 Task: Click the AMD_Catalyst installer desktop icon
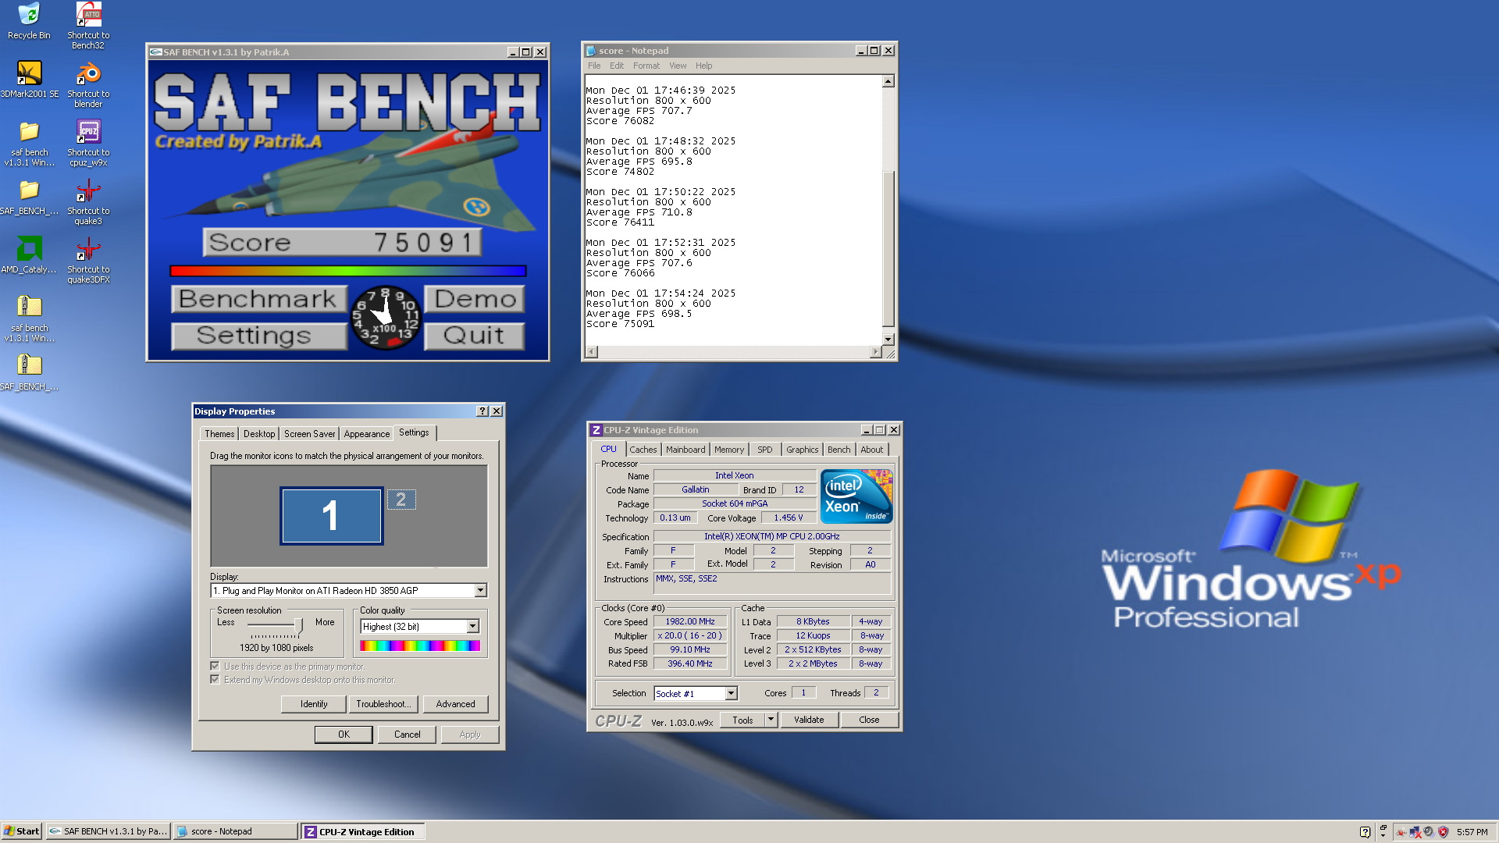pos(29,250)
